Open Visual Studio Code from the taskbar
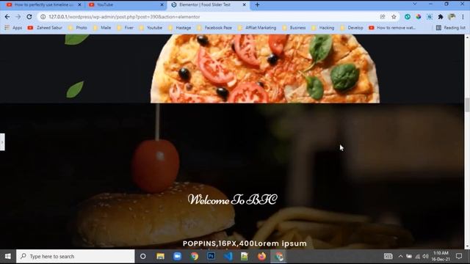This screenshot has height=264, width=470. pyautogui.click(x=228, y=256)
